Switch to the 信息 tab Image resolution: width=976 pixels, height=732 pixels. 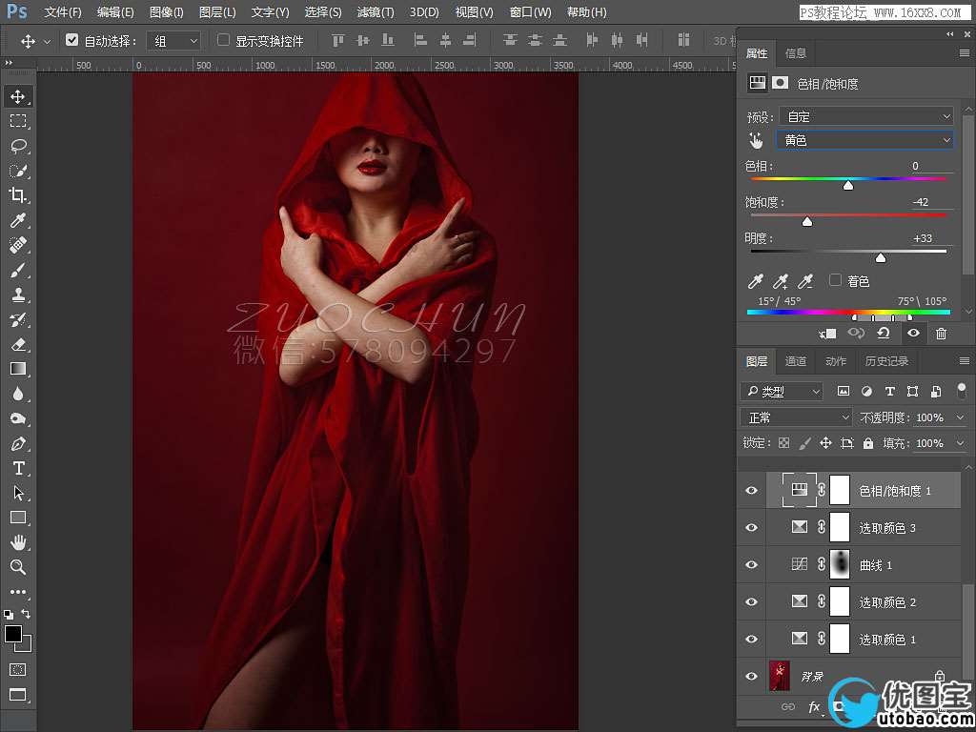(796, 53)
